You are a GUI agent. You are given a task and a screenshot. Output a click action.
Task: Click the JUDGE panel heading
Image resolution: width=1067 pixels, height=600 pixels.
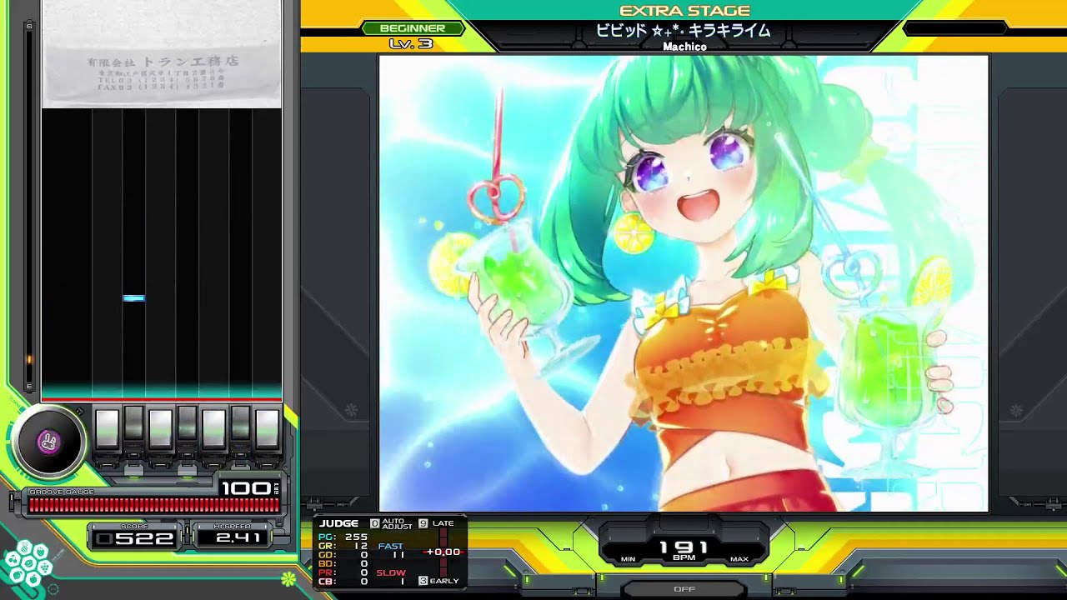point(338,523)
